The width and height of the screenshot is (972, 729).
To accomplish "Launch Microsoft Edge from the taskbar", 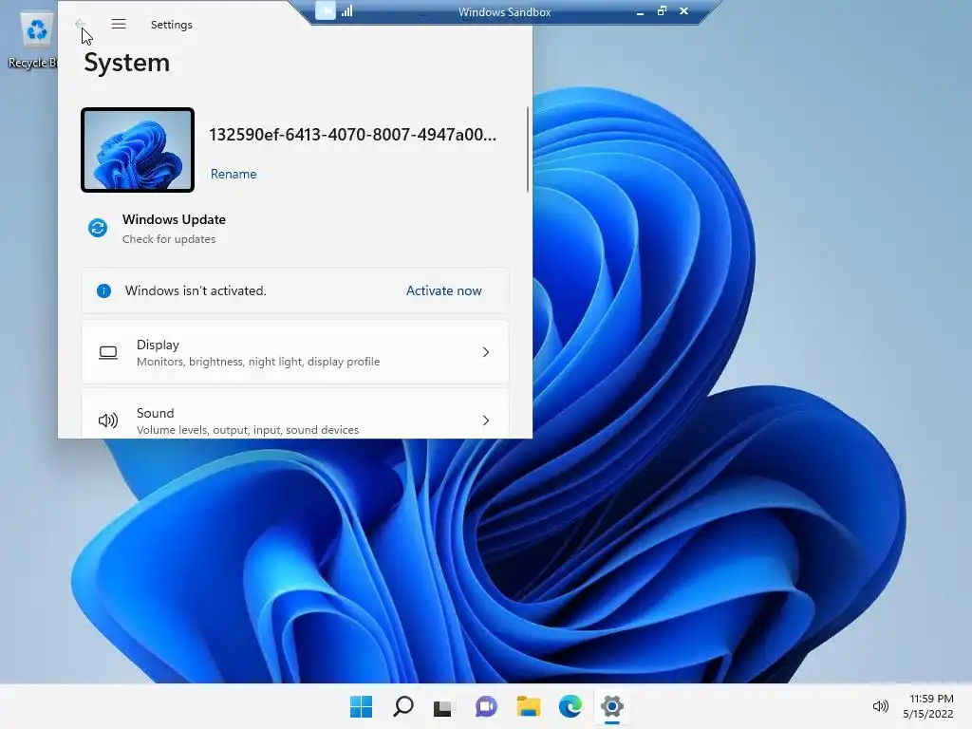I will 570,706.
